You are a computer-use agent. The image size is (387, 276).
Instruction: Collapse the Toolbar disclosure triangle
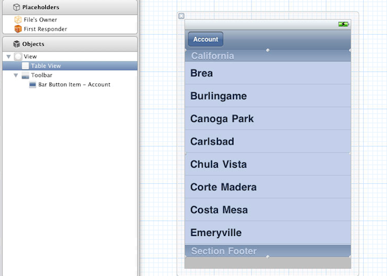coord(15,75)
